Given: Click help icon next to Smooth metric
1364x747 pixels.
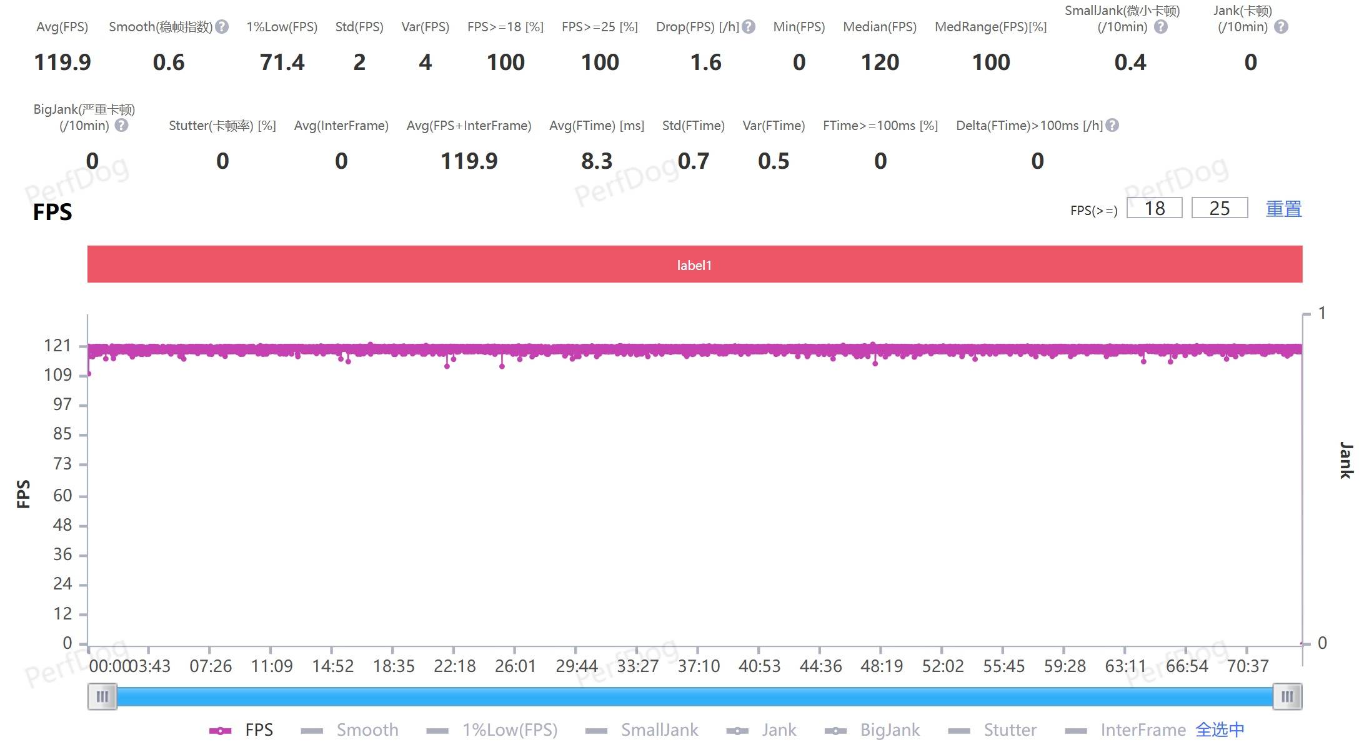Looking at the screenshot, I should [222, 27].
